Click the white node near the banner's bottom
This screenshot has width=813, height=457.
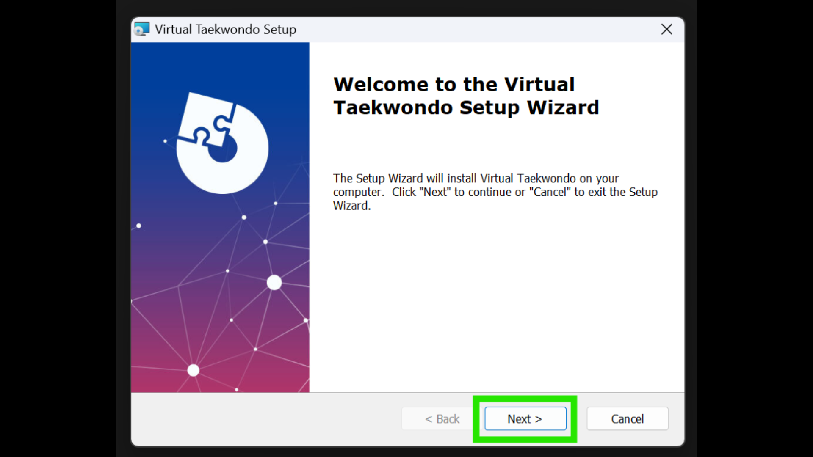coord(193,370)
